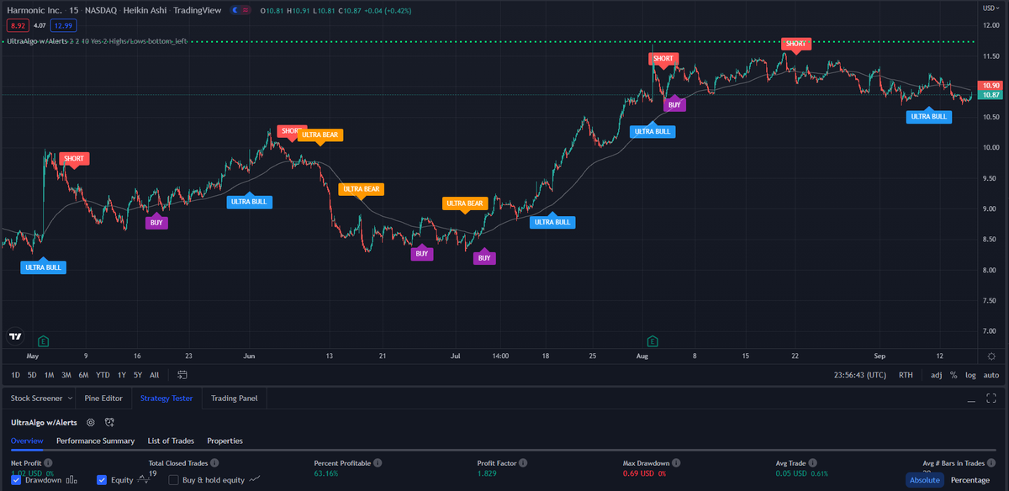
Task: Show Net Profit info tooltip
Action: pos(48,463)
